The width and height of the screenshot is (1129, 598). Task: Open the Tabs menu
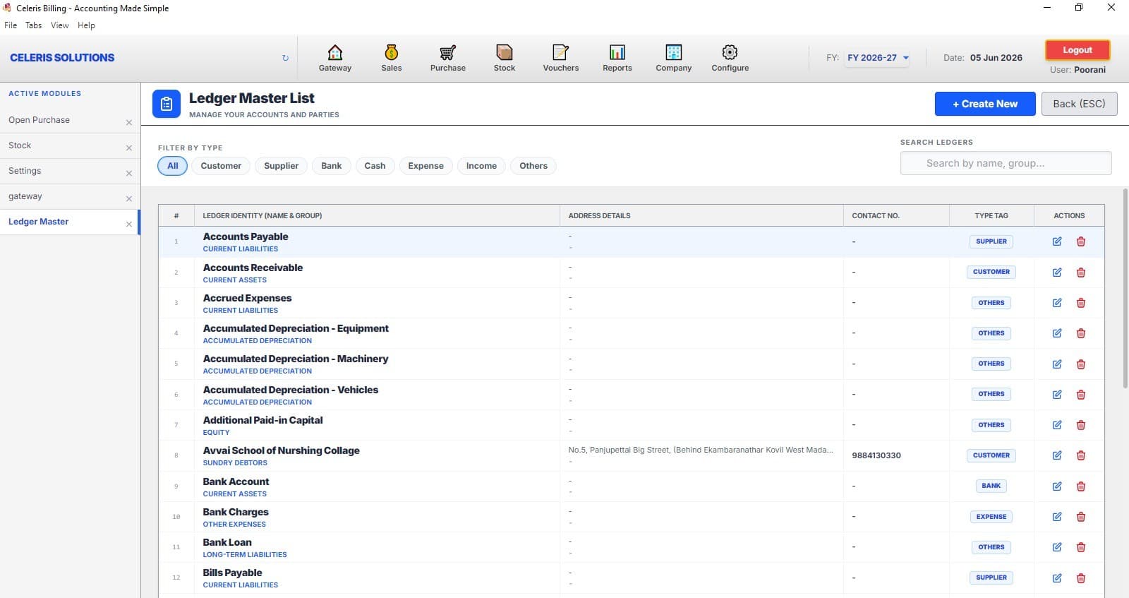(x=34, y=25)
